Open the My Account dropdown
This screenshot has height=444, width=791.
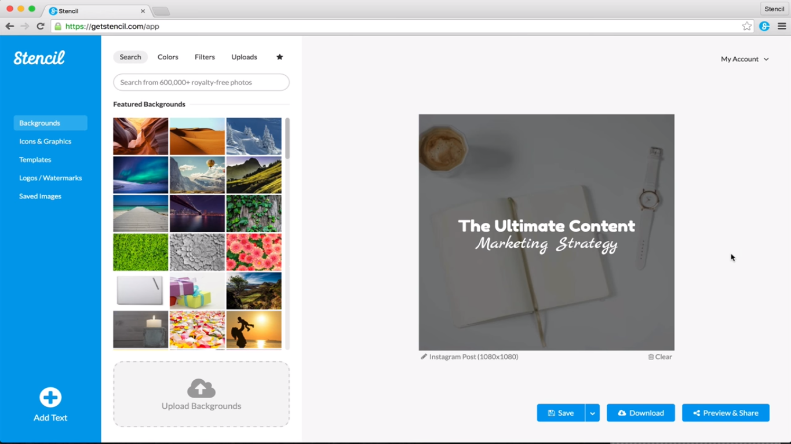(x=744, y=59)
